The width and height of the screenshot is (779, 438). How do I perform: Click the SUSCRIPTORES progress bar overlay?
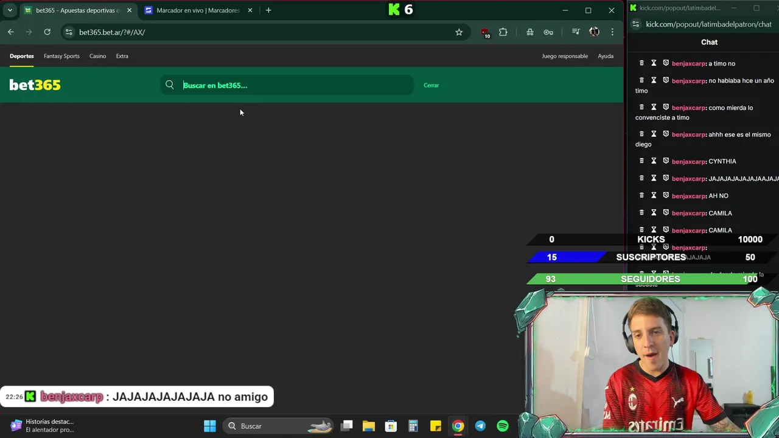(651, 257)
